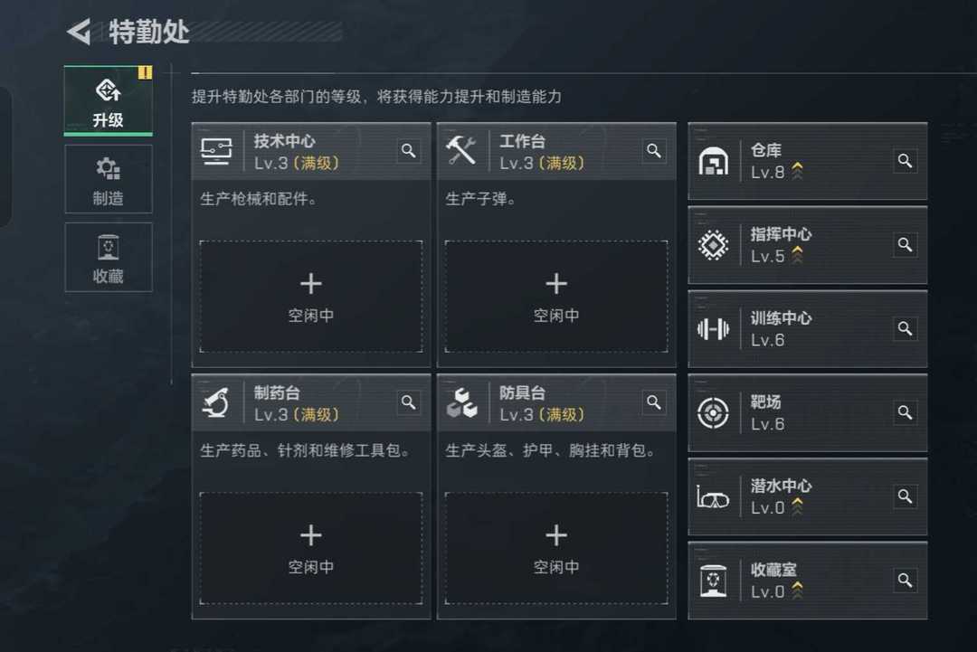The width and height of the screenshot is (977, 652).
Task: Open the 收藏 tab in sidebar
Action: tap(109, 257)
